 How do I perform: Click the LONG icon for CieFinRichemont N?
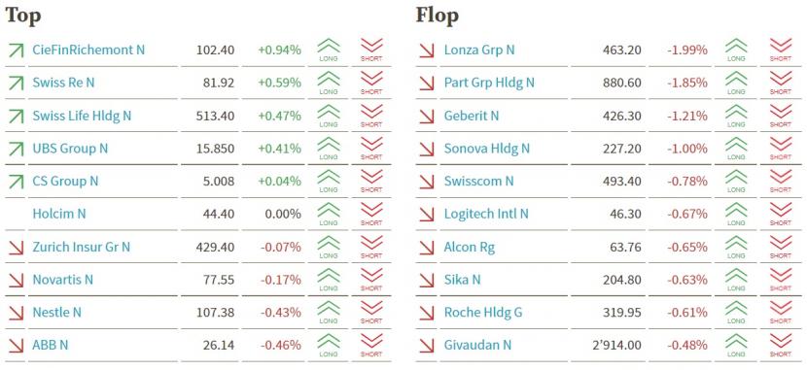coord(329,50)
